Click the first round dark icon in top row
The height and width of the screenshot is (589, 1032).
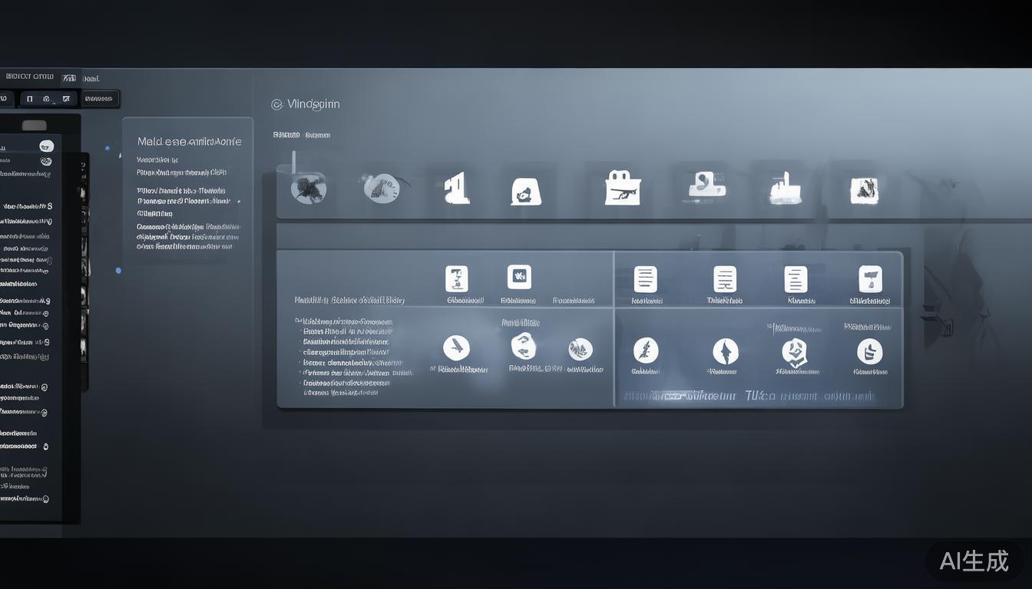tap(309, 188)
